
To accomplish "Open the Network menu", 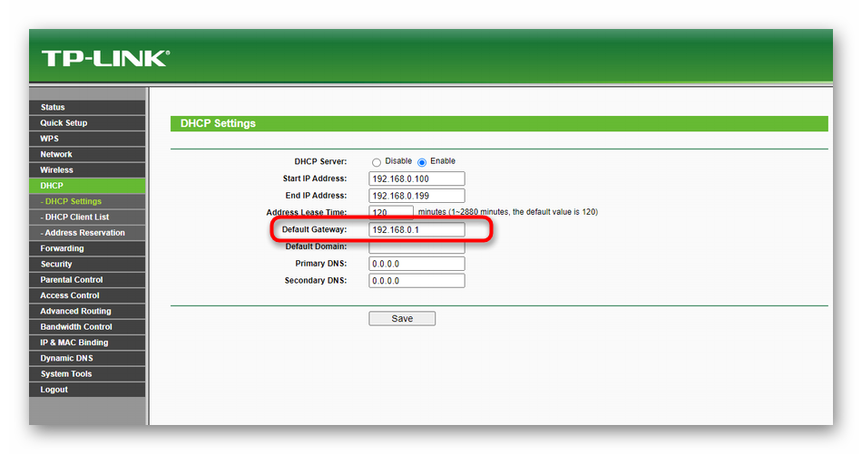I will (x=87, y=154).
